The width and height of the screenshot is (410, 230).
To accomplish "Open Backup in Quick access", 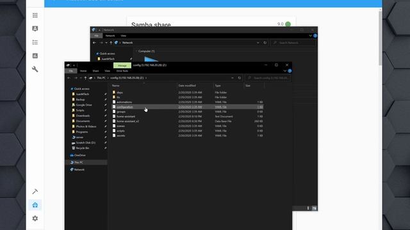I will [x=80, y=100].
